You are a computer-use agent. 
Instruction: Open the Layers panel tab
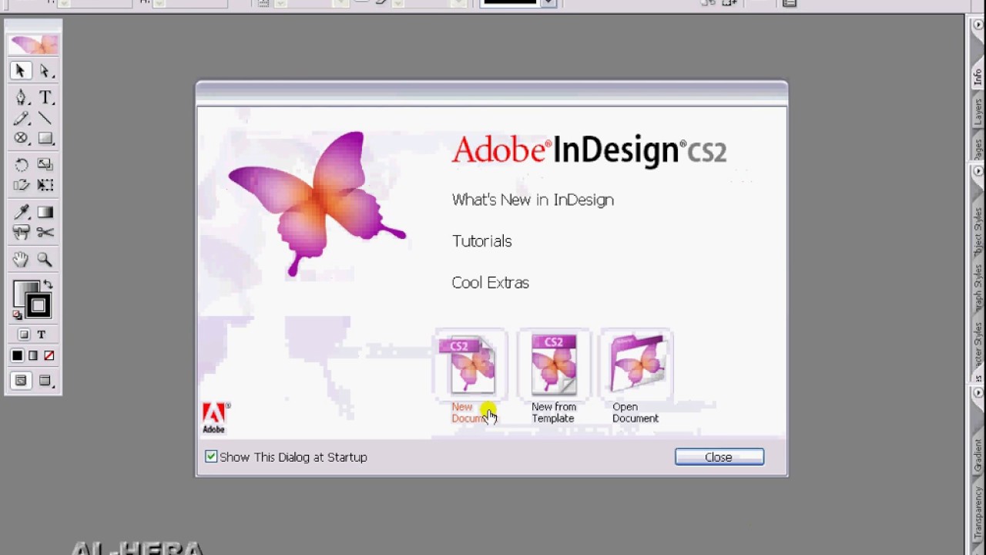pyautogui.click(x=978, y=113)
